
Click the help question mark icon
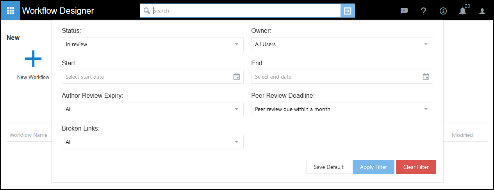[x=423, y=11]
